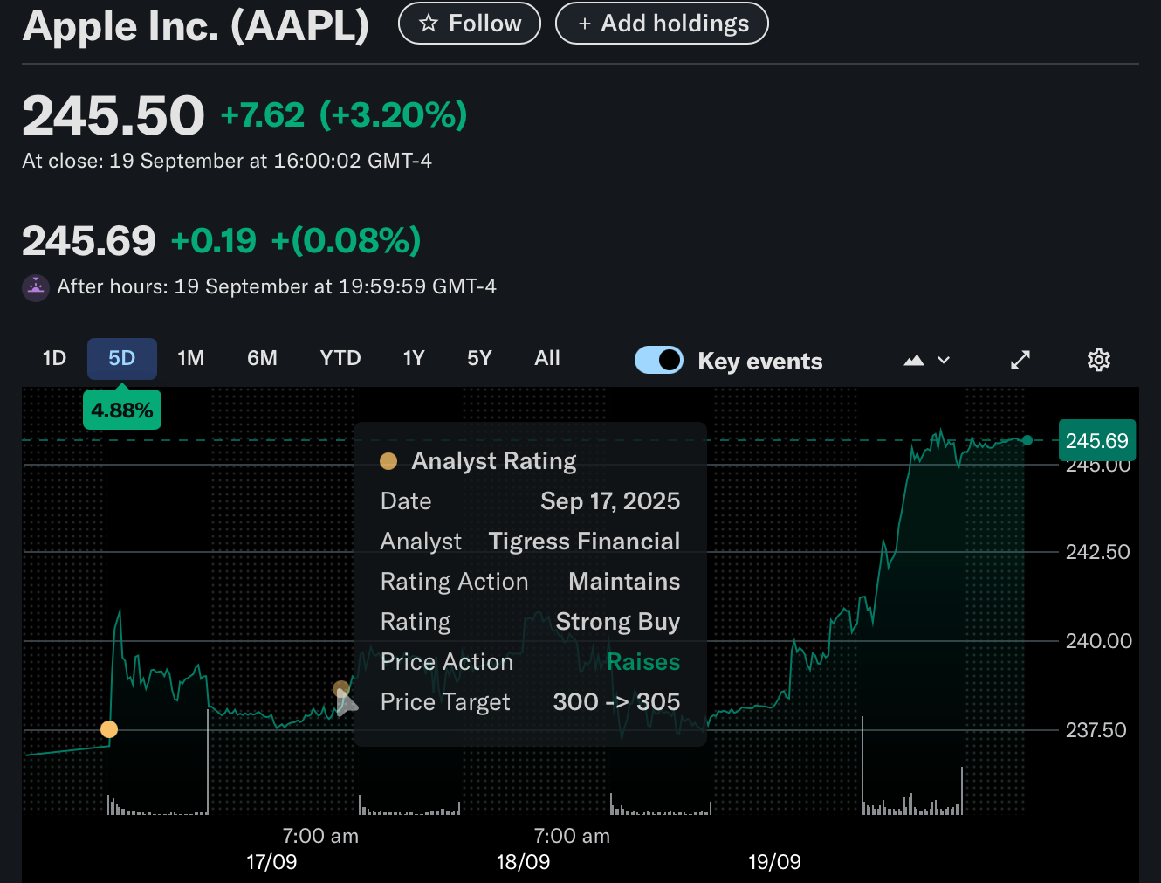Switch chart to 6M range
1161x883 pixels.
(x=262, y=358)
